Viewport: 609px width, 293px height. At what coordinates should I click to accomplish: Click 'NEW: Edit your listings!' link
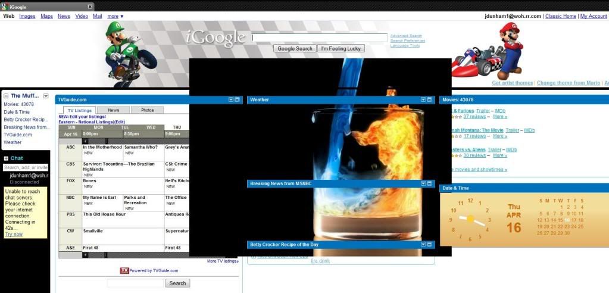[x=82, y=117]
